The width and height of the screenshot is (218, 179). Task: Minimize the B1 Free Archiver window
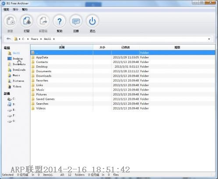[195, 2]
